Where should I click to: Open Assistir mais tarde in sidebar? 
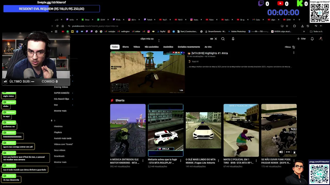(x=63, y=138)
